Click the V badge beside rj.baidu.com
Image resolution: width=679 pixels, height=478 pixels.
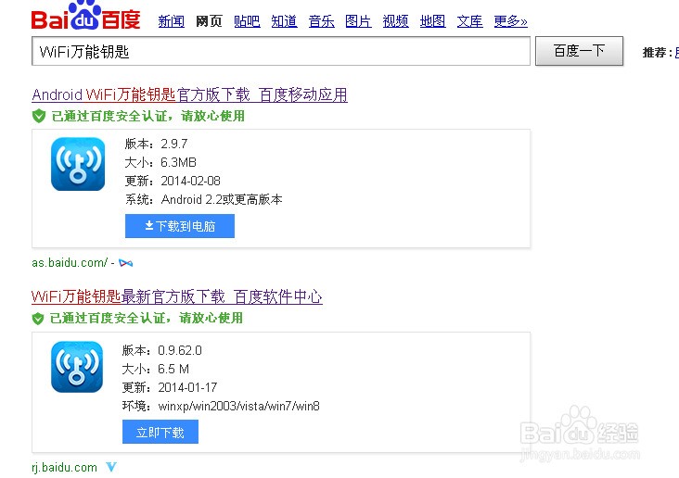pyautogui.click(x=111, y=467)
